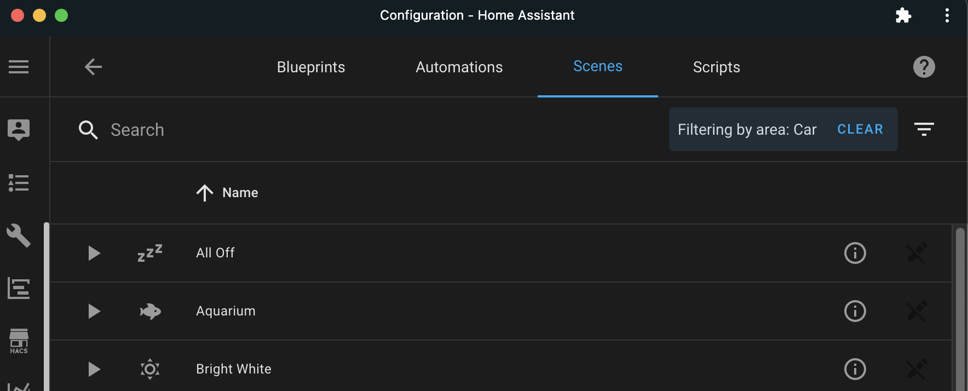Image resolution: width=968 pixels, height=391 pixels.
Task: Activate the Bright White scene
Action: (94, 369)
